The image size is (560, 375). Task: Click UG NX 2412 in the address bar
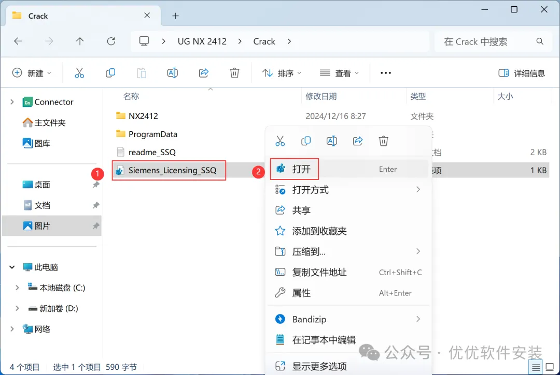click(202, 41)
